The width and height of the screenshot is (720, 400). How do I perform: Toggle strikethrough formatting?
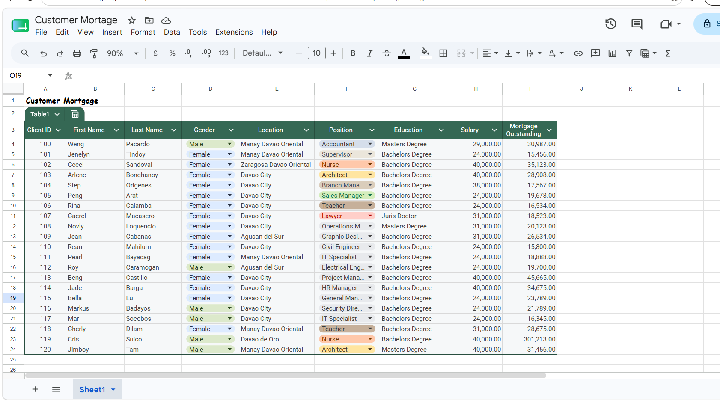coord(387,53)
